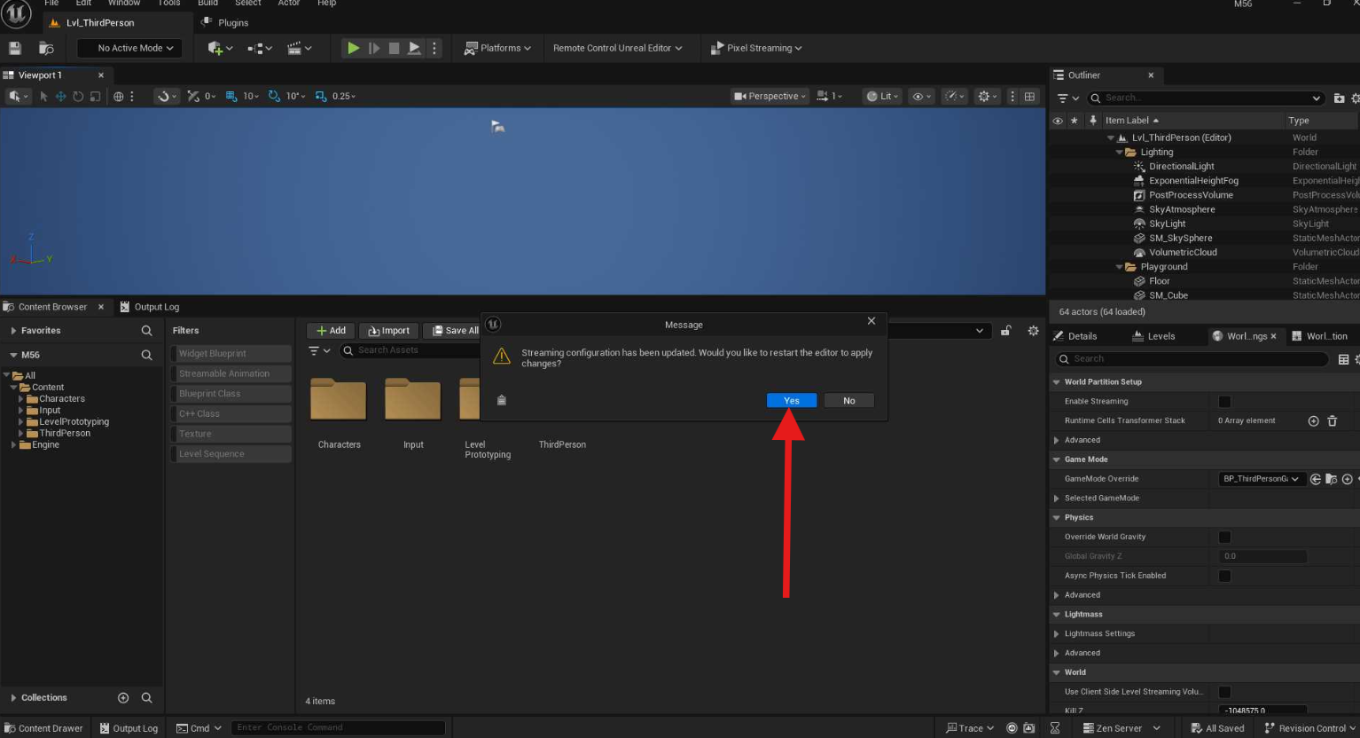Enable the Enable Streaming checkbox

click(x=1224, y=402)
